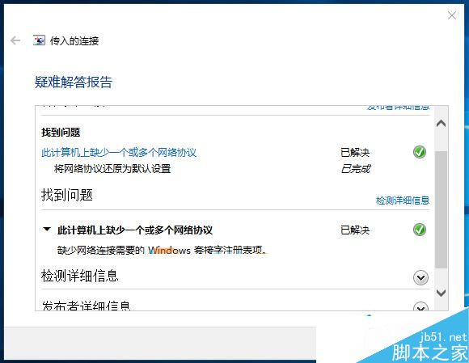Click the vertical scrollbar thumb
The height and width of the screenshot is (363, 469).
442,209
